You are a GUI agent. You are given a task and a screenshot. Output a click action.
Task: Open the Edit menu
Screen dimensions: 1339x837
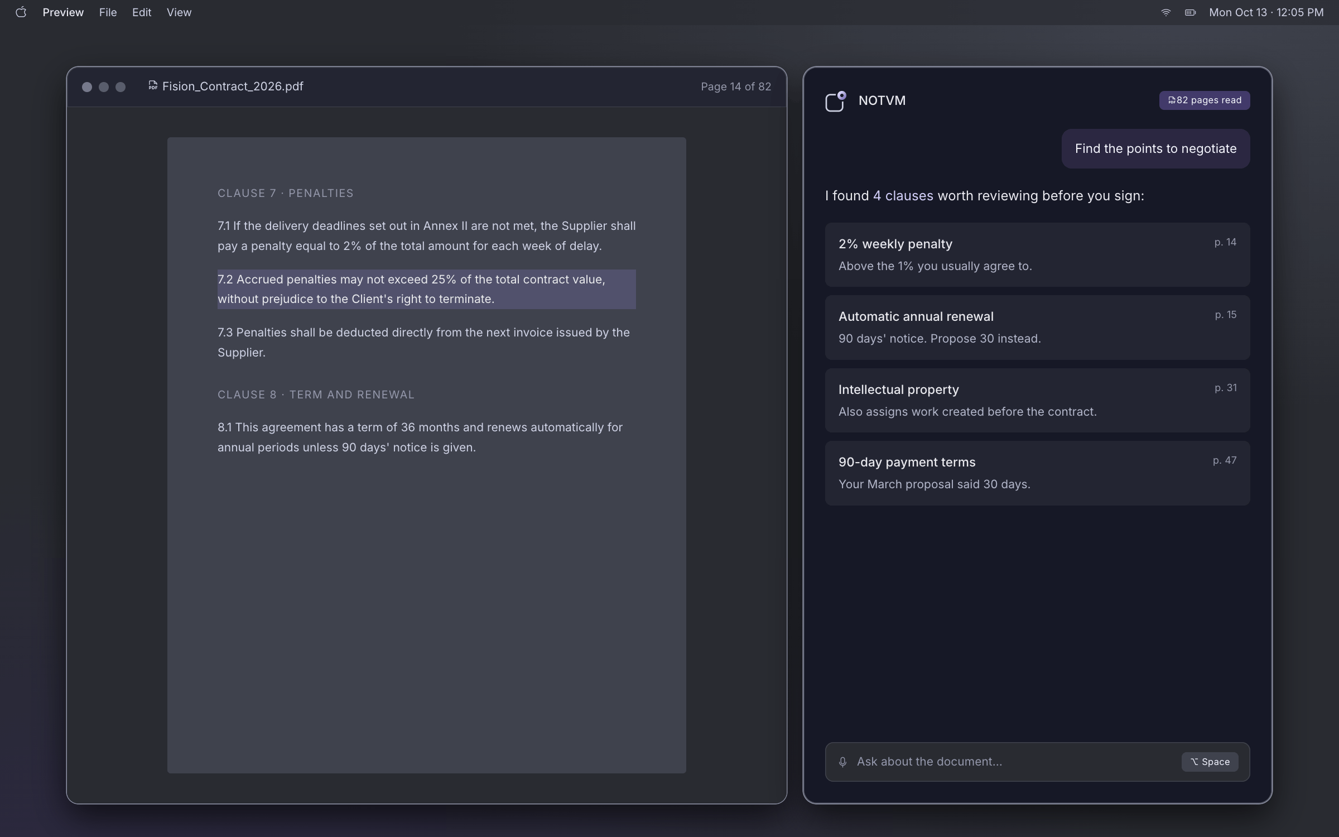coord(142,12)
